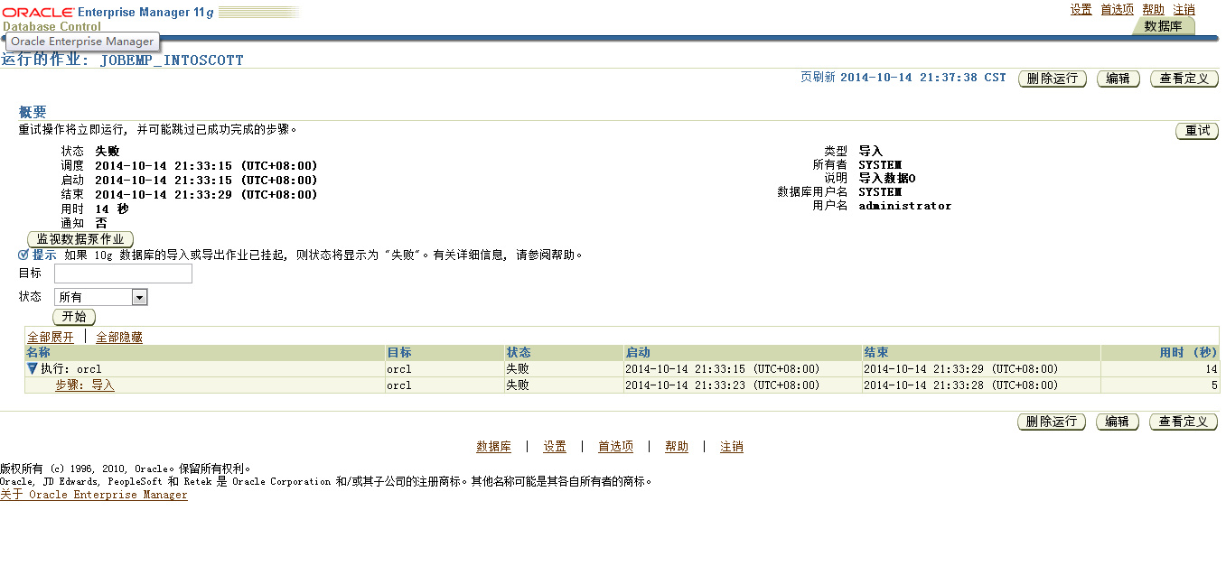Click end time 21:33:28 in 导入 row
The image size is (1226, 566).
coord(960,385)
